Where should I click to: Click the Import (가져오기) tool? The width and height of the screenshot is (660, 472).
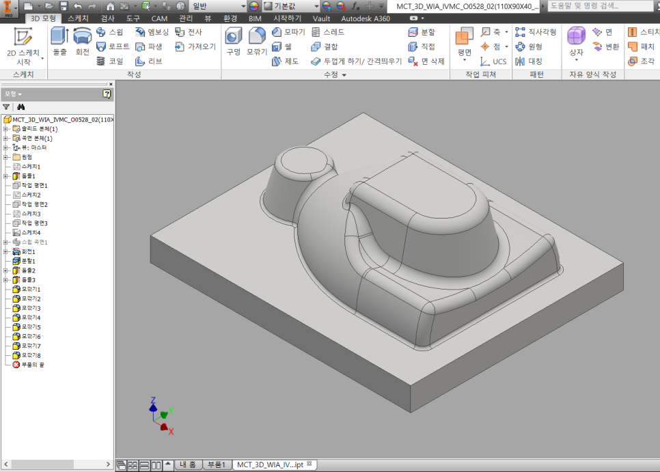point(195,46)
